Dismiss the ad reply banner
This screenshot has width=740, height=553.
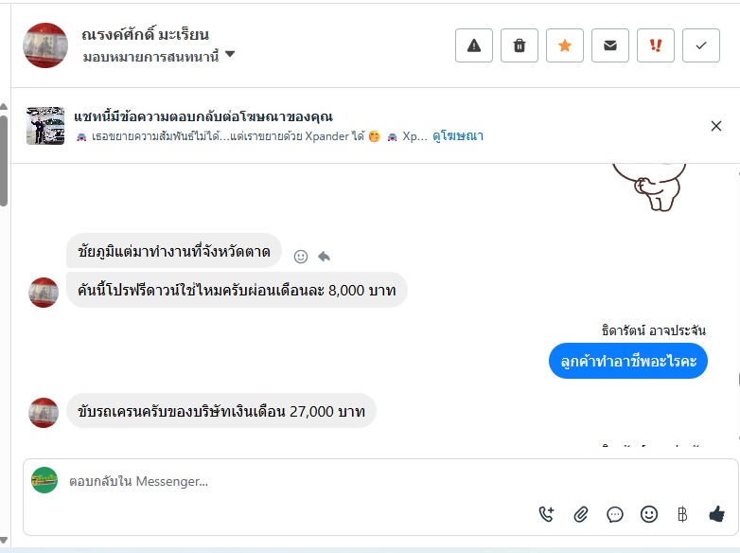point(716,126)
